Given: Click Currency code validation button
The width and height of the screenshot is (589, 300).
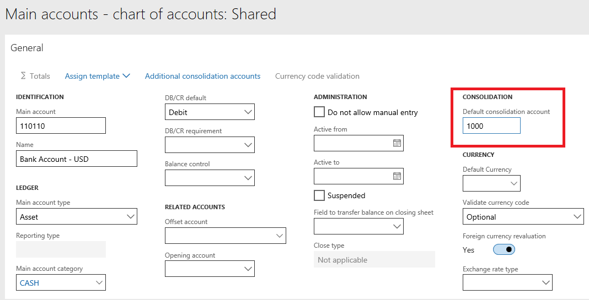Looking at the screenshot, I should 317,76.
